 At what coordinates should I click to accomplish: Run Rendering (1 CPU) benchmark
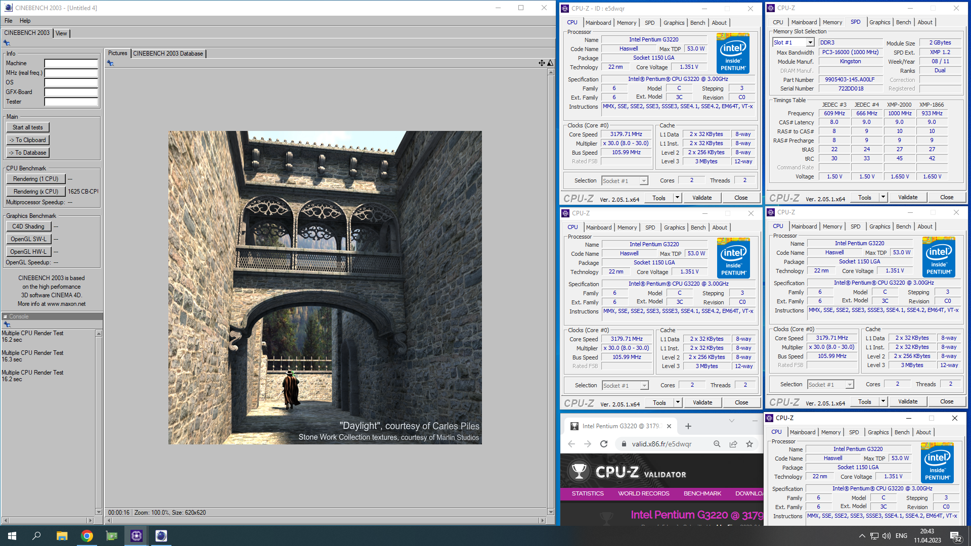(x=36, y=179)
